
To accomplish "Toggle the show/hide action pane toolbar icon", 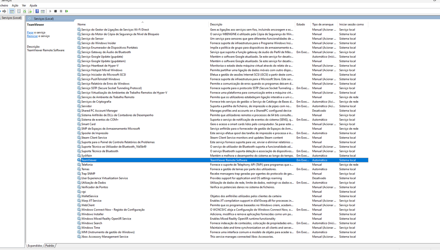I will pyautogui.click(x=43, y=11).
